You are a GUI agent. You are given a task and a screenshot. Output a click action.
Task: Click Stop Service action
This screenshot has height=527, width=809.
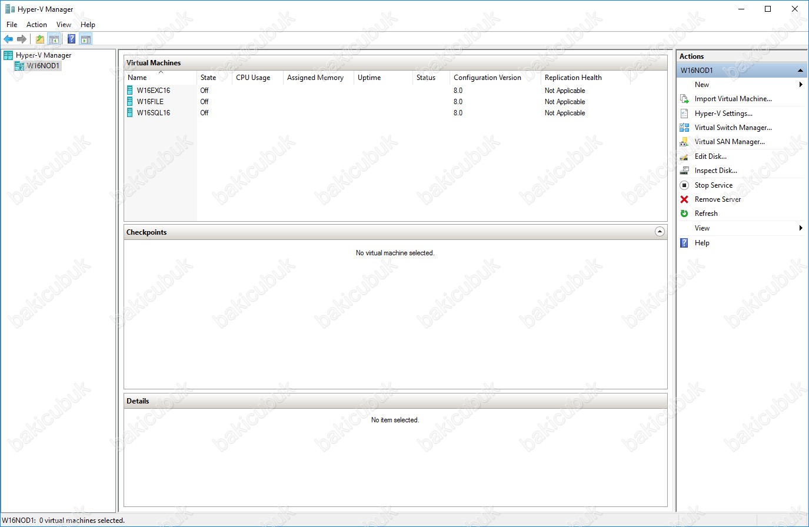714,185
